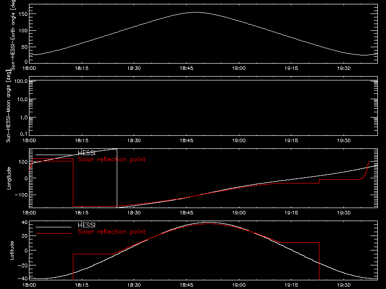Viewport: 386px width, 289px height.
Task: Select the -40 tick on the Latitude plot
Action: 23,279
